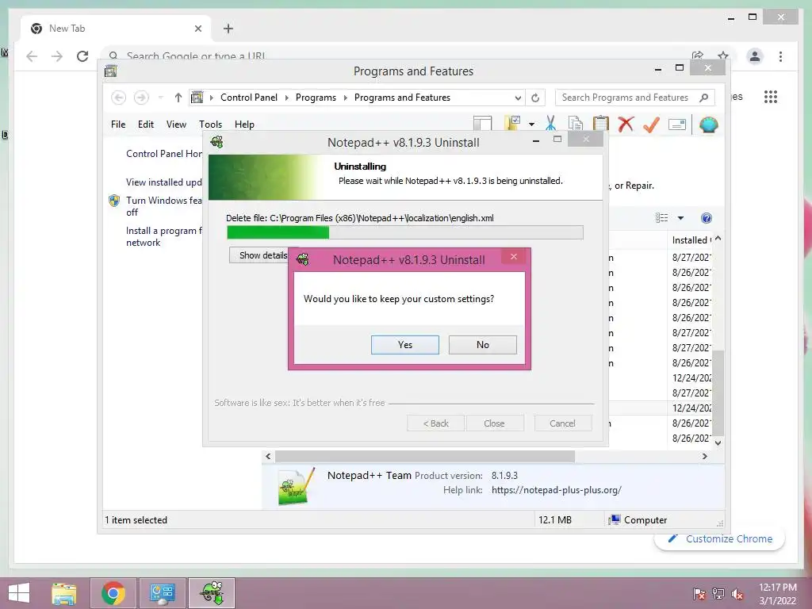Click the uninstall progress bar
Image resolution: width=812 pixels, height=609 pixels.
point(405,232)
